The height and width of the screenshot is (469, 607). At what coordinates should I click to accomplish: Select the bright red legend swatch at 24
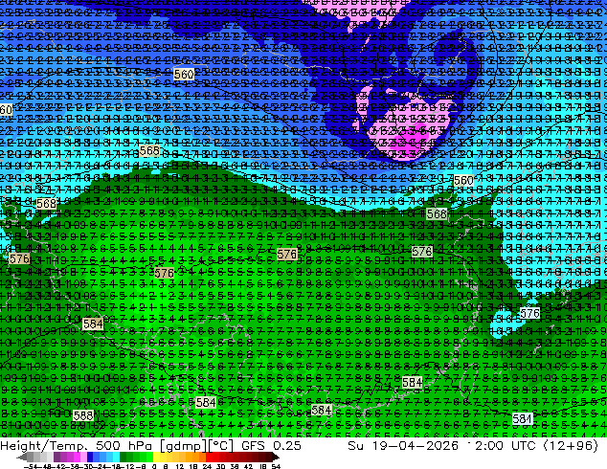tap(209, 457)
